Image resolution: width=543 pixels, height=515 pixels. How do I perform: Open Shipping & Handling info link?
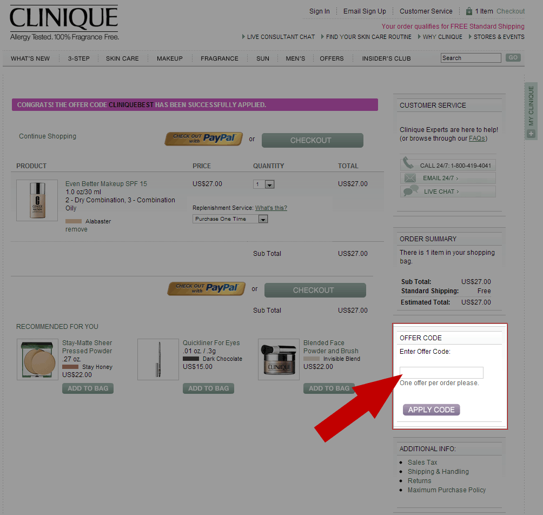tap(438, 472)
